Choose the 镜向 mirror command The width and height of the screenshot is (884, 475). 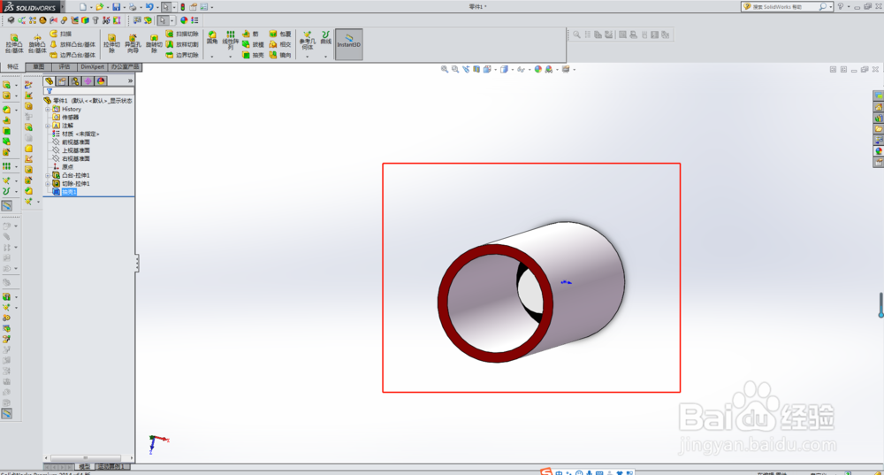(280, 56)
